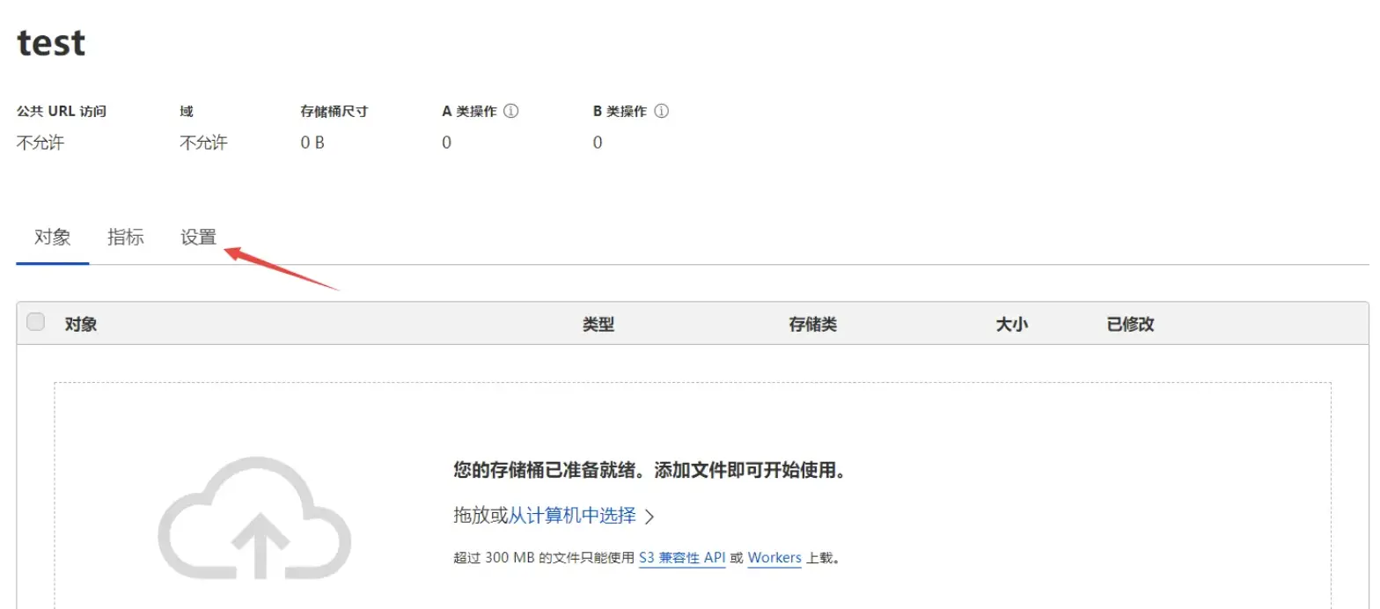
Task: Click info icon next to A 类操作
Action: (510, 112)
